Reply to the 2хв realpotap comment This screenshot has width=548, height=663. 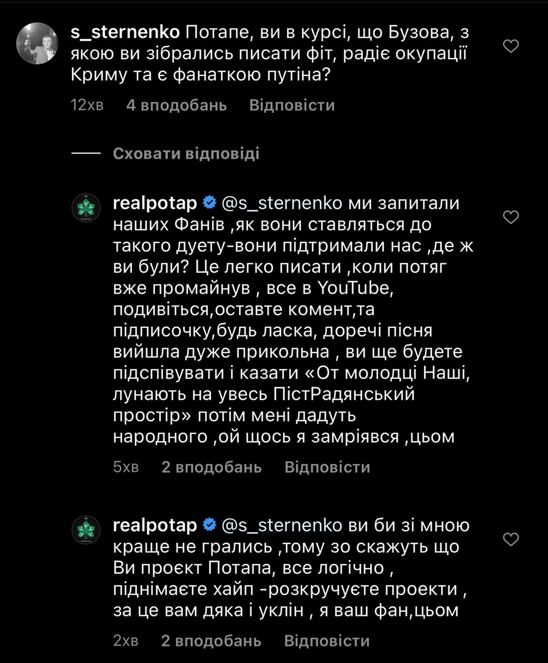click(x=327, y=641)
